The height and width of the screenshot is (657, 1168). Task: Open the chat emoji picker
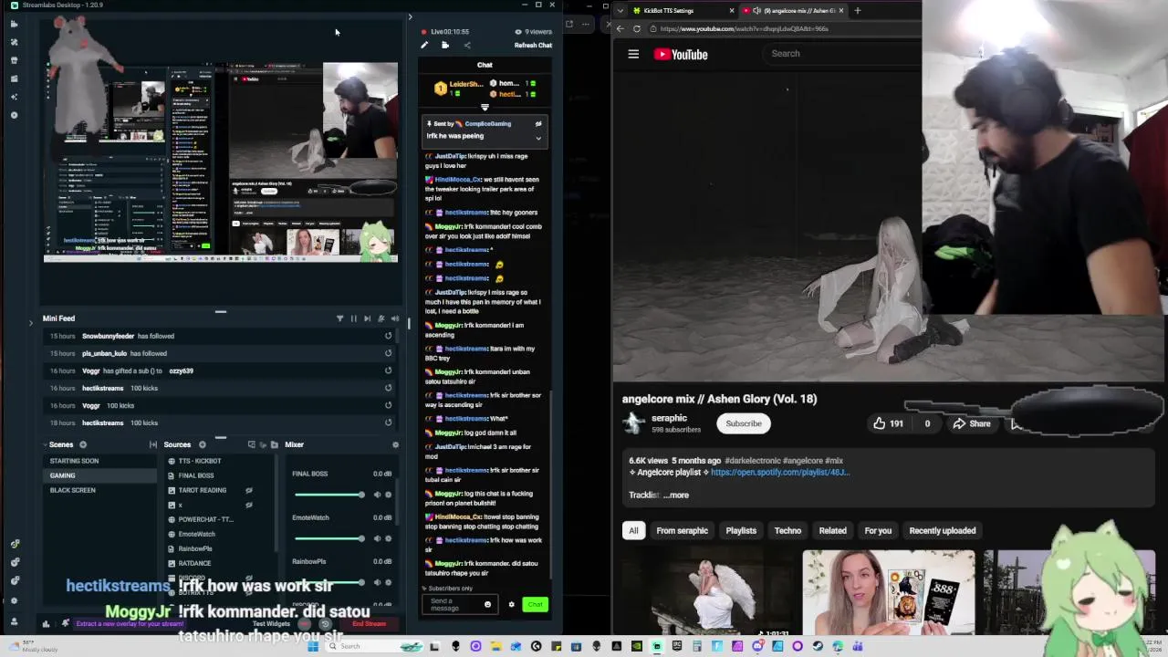[x=487, y=604]
